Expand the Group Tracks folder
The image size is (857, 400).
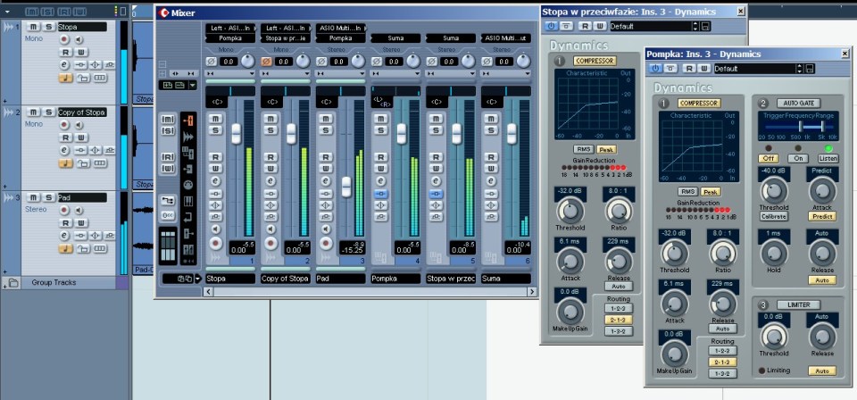[12, 283]
